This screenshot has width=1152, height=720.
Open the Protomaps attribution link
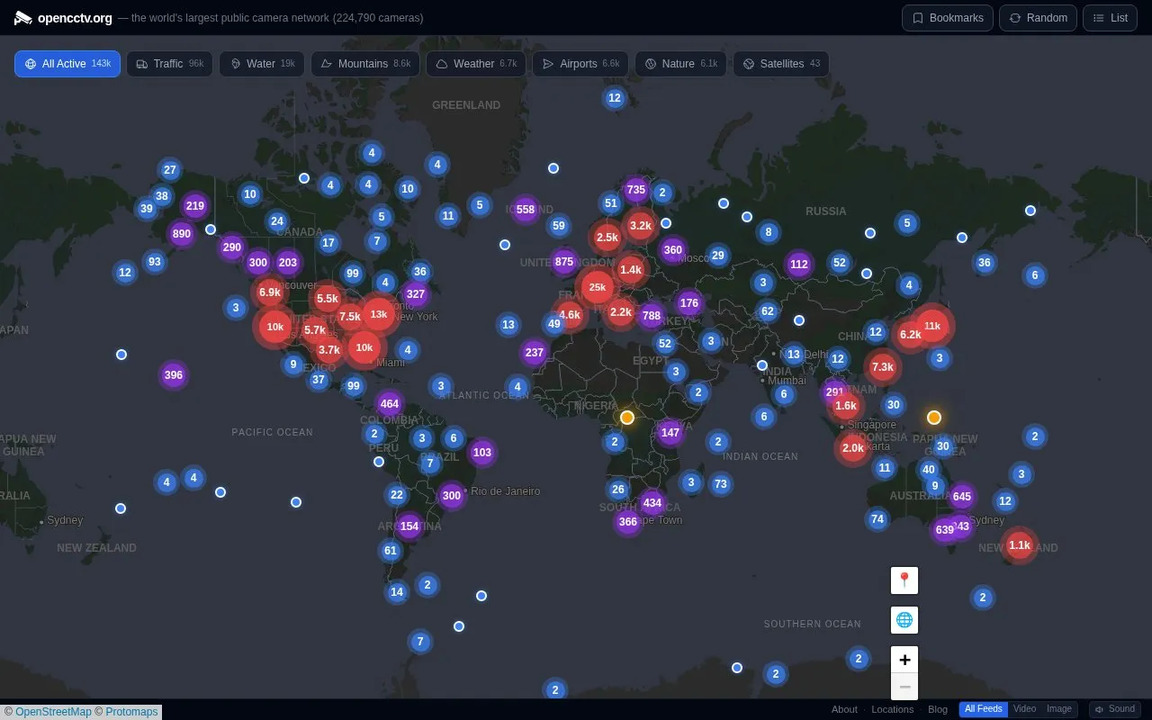click(x=131, y=712)
